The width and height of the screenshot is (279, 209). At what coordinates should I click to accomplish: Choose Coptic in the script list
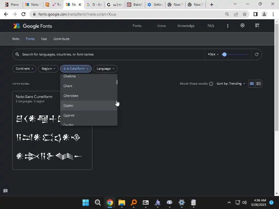[x=89, y=106]
